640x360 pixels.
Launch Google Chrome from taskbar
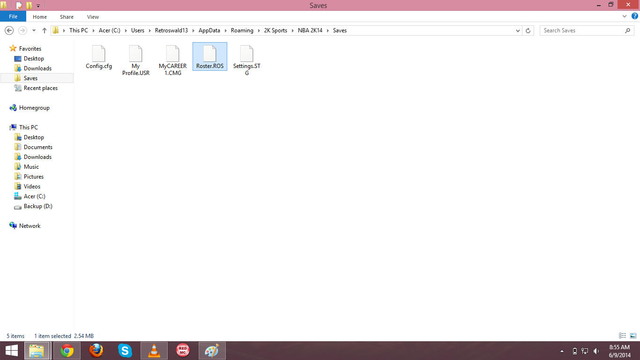point(67,351)
